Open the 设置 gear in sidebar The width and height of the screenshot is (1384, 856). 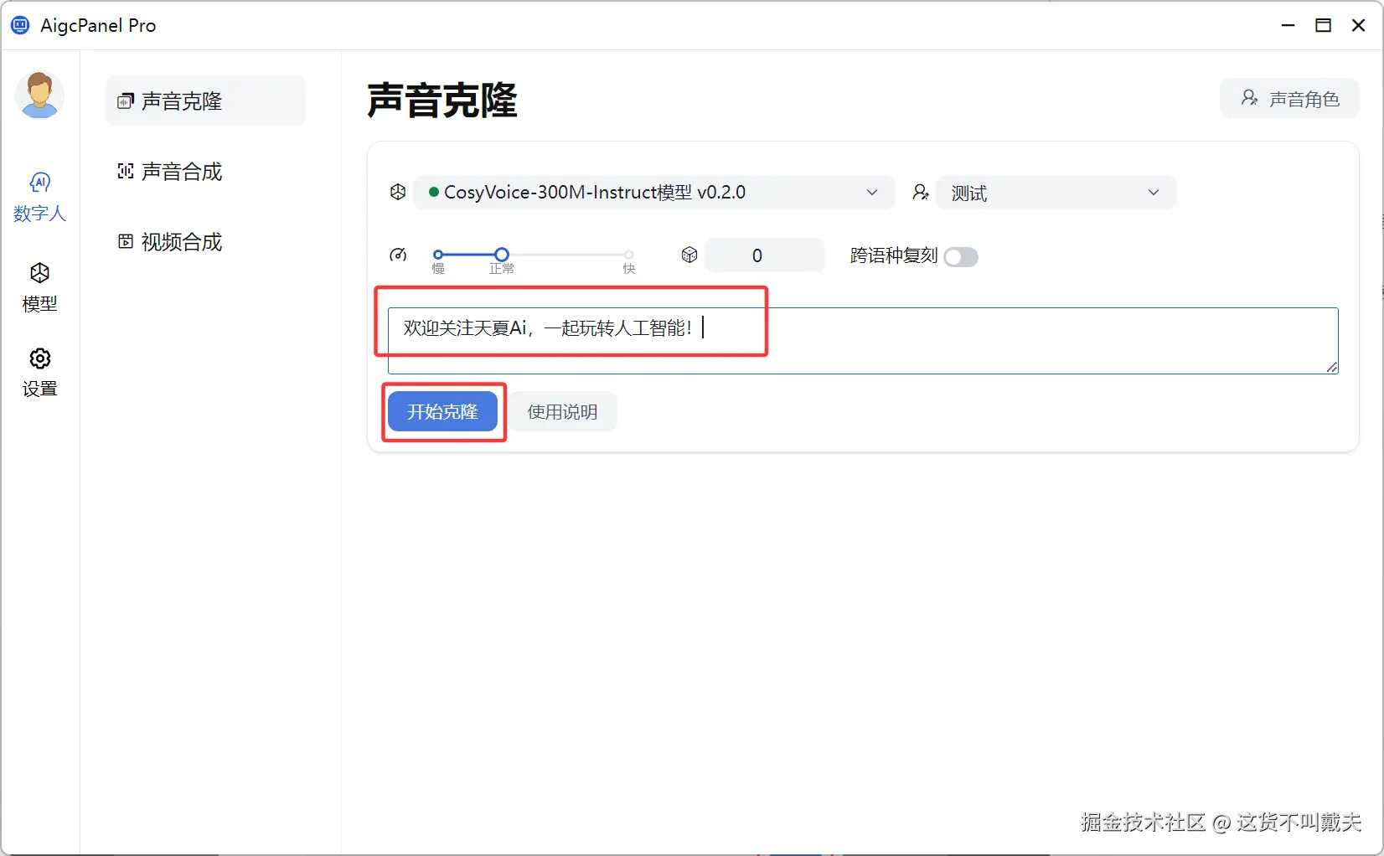tap(39, 373)
